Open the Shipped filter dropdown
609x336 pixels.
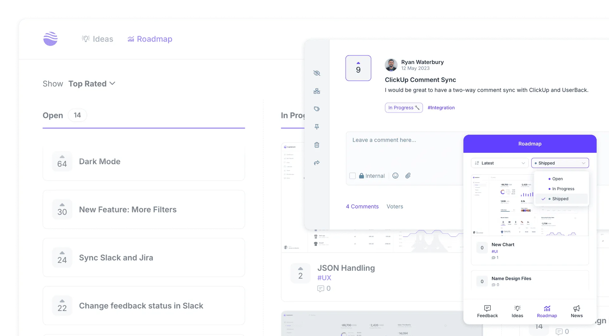point(560,163)
